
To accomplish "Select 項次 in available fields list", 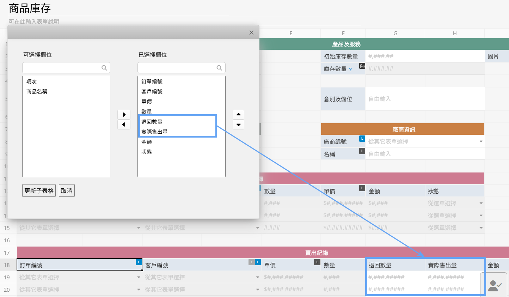I will (x=31, y=81).
